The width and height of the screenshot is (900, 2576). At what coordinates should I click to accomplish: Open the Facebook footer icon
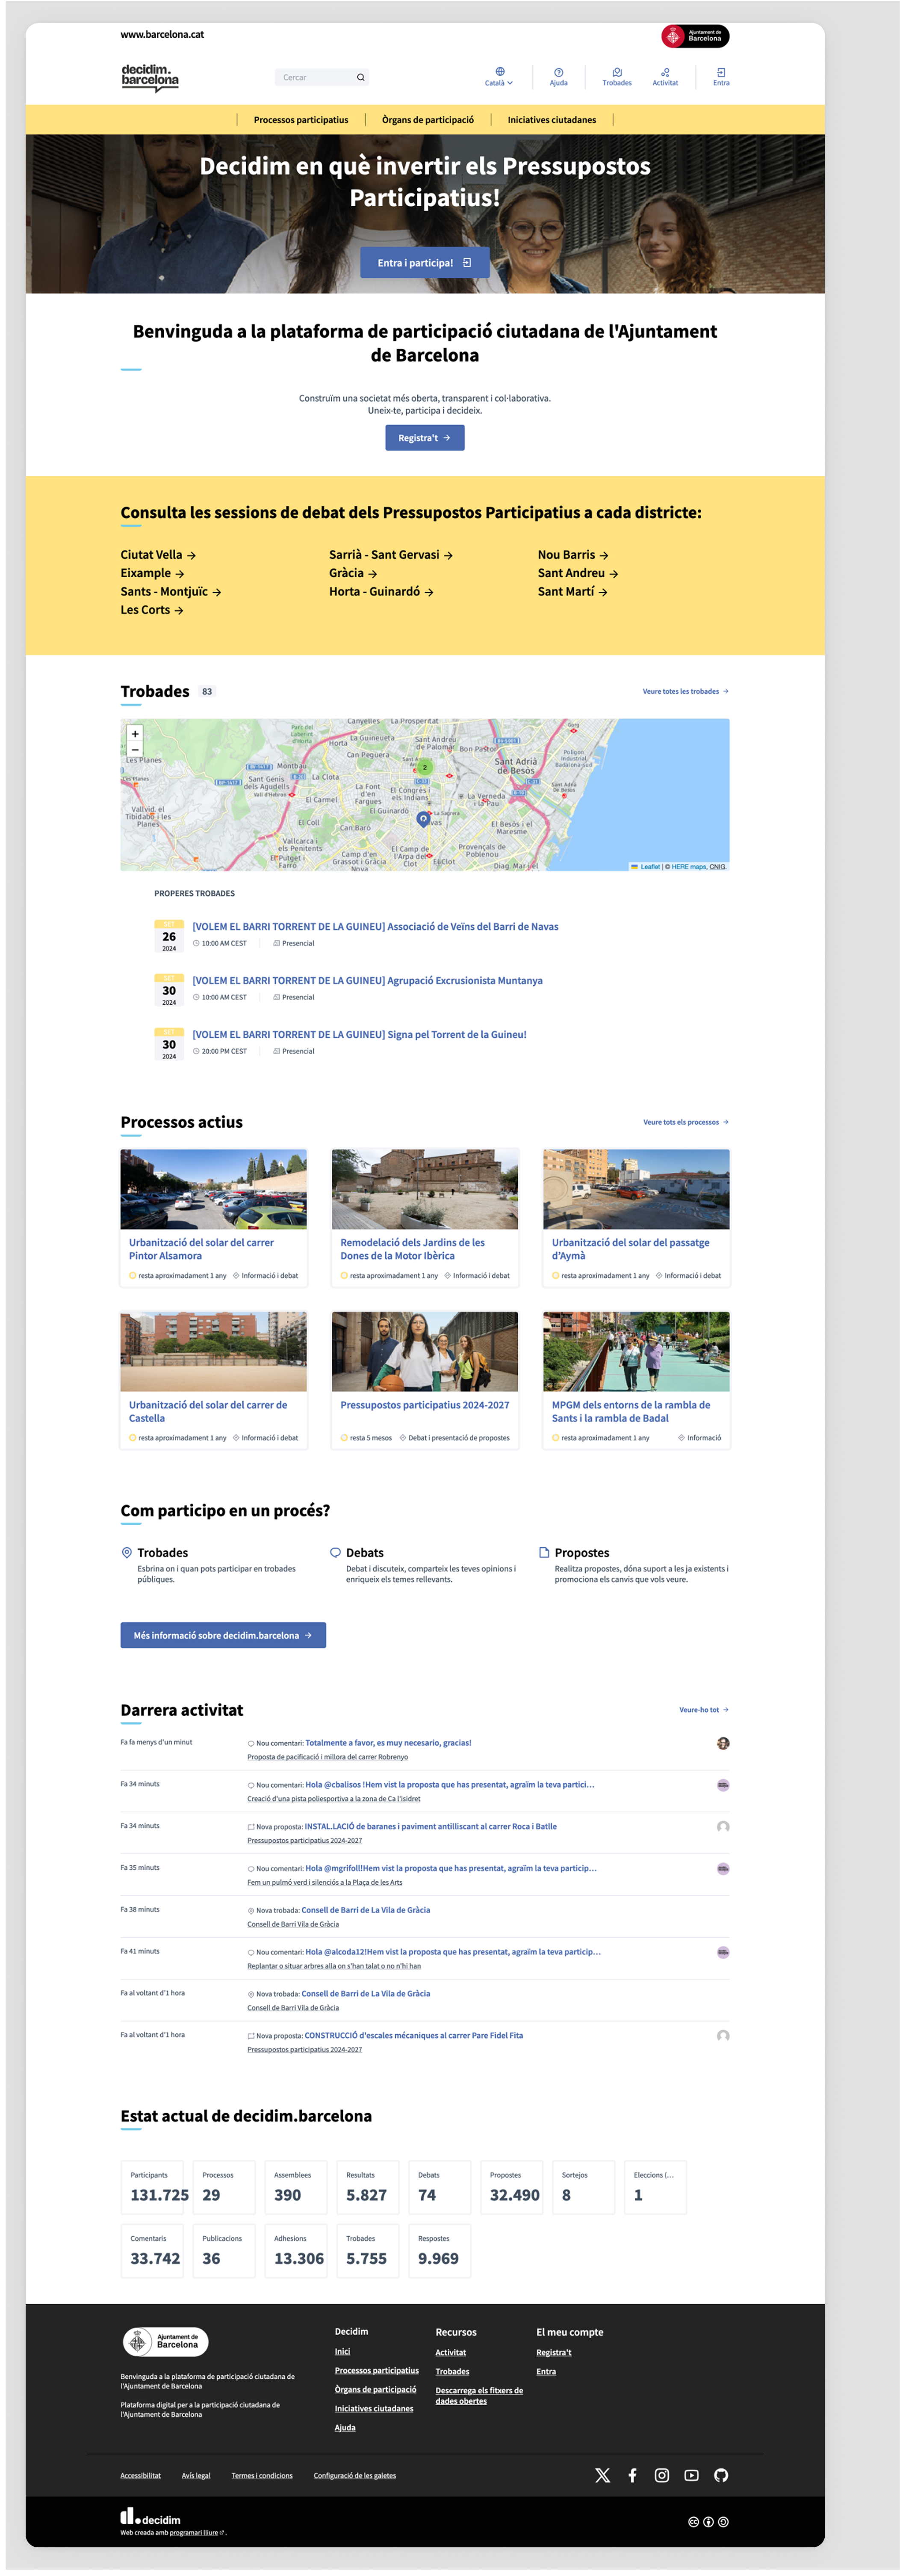point(632,2474)
